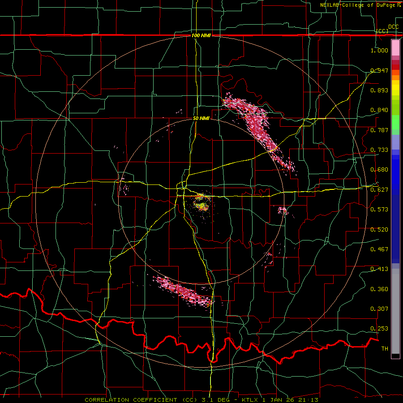
Task: Click the yellow-green clutter echo near radar center
Action: (202, 203)
